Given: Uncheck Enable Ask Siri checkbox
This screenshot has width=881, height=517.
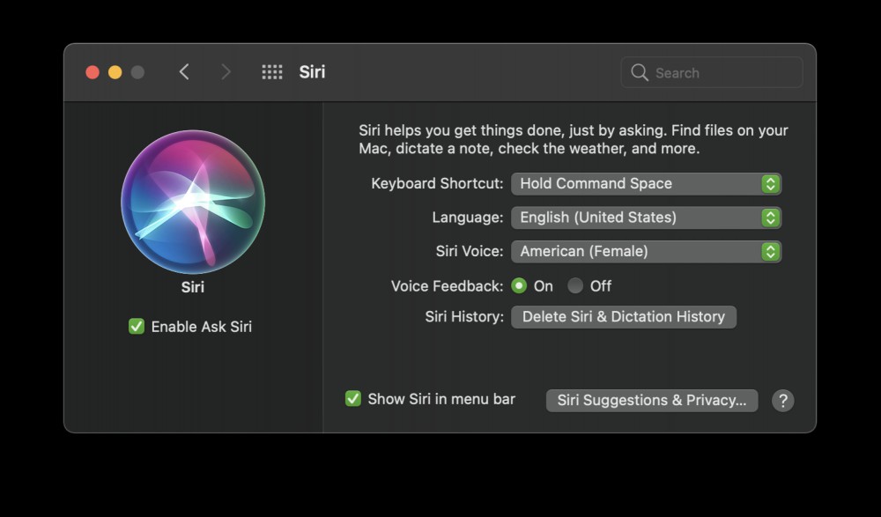Looking at the screenshot, I should 137,327.
